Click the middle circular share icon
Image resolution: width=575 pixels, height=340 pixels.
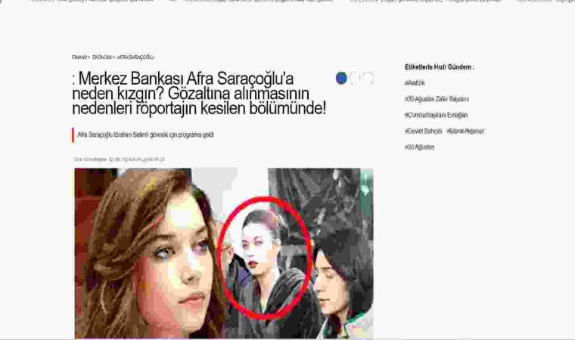(x=355, y=78)
